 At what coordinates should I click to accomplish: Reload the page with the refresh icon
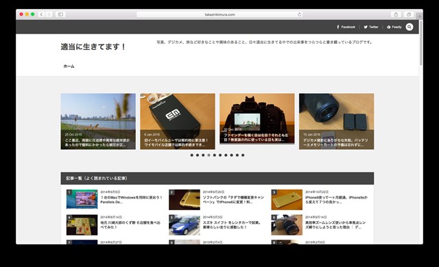(x=299, y=14)
